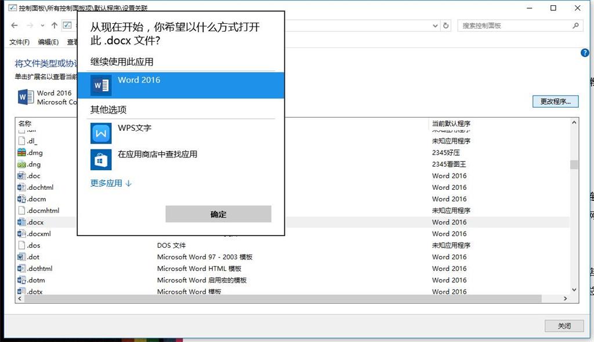This screenshot has width=594, height=342.
Task: Click the .dl_ file icon
Action: coord(21,141)
